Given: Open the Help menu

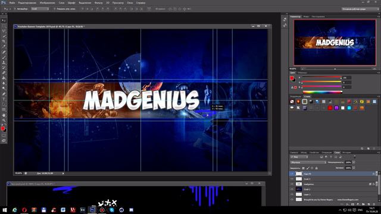Looking at the screenshot, I should coord(140,2).
